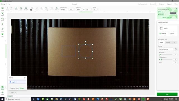The image size is (179, 101).
Task: Adjust the Speed slider handle
Action: [x=161, y=59]
